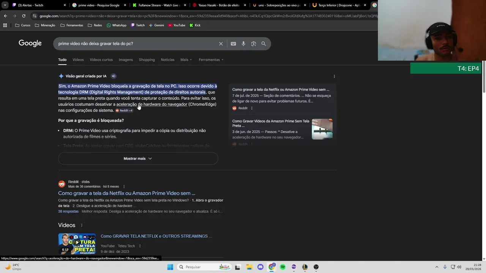Play the Teteu Tech video thumbnail

77,244
